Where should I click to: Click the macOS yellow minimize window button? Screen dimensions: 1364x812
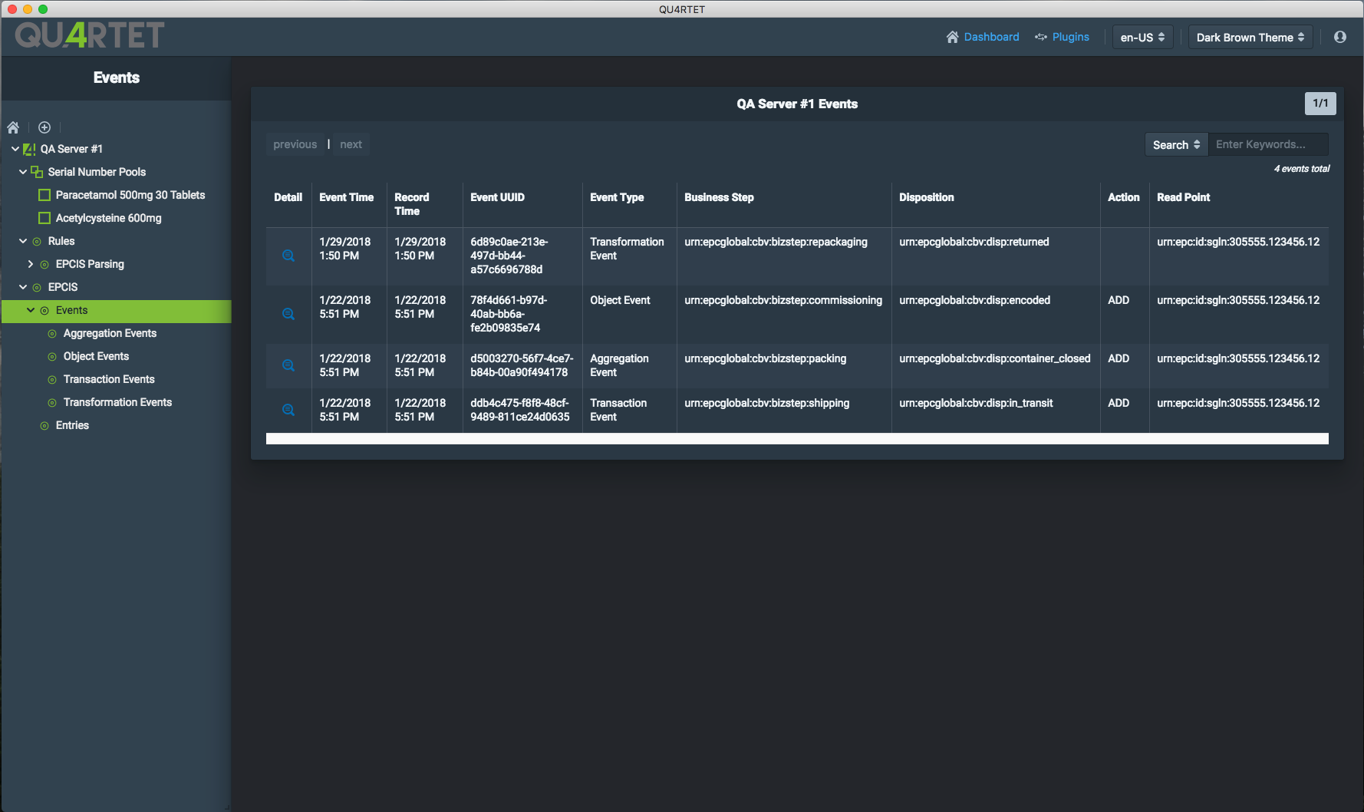(28, 9)
